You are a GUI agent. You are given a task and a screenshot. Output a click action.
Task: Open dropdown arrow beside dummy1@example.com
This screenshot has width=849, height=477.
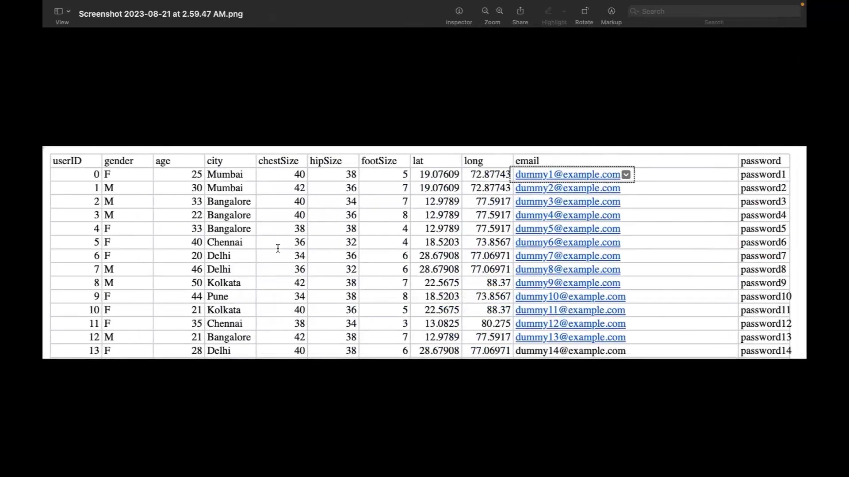pos(626,174)
